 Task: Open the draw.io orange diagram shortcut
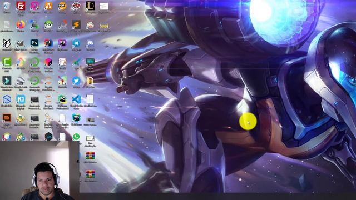click(x=48, y=6)
